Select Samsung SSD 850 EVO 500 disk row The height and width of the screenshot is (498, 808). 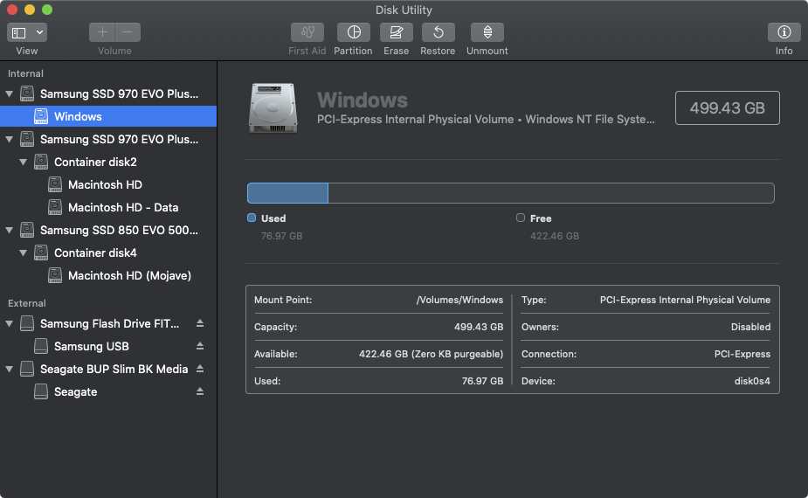click(108, 230)
